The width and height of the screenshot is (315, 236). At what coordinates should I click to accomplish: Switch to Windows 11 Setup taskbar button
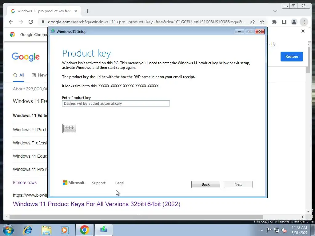104,230
